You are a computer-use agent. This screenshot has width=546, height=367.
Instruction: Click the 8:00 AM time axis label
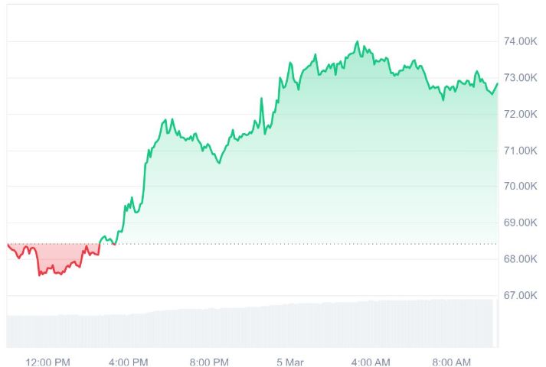coord(452,362)
